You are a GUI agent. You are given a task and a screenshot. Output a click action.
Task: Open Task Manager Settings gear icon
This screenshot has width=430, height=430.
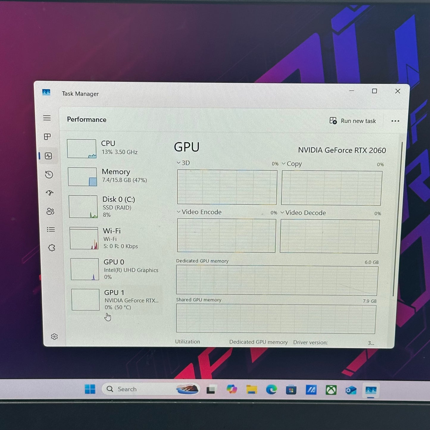pyautogui.click(x=54, y=337)
